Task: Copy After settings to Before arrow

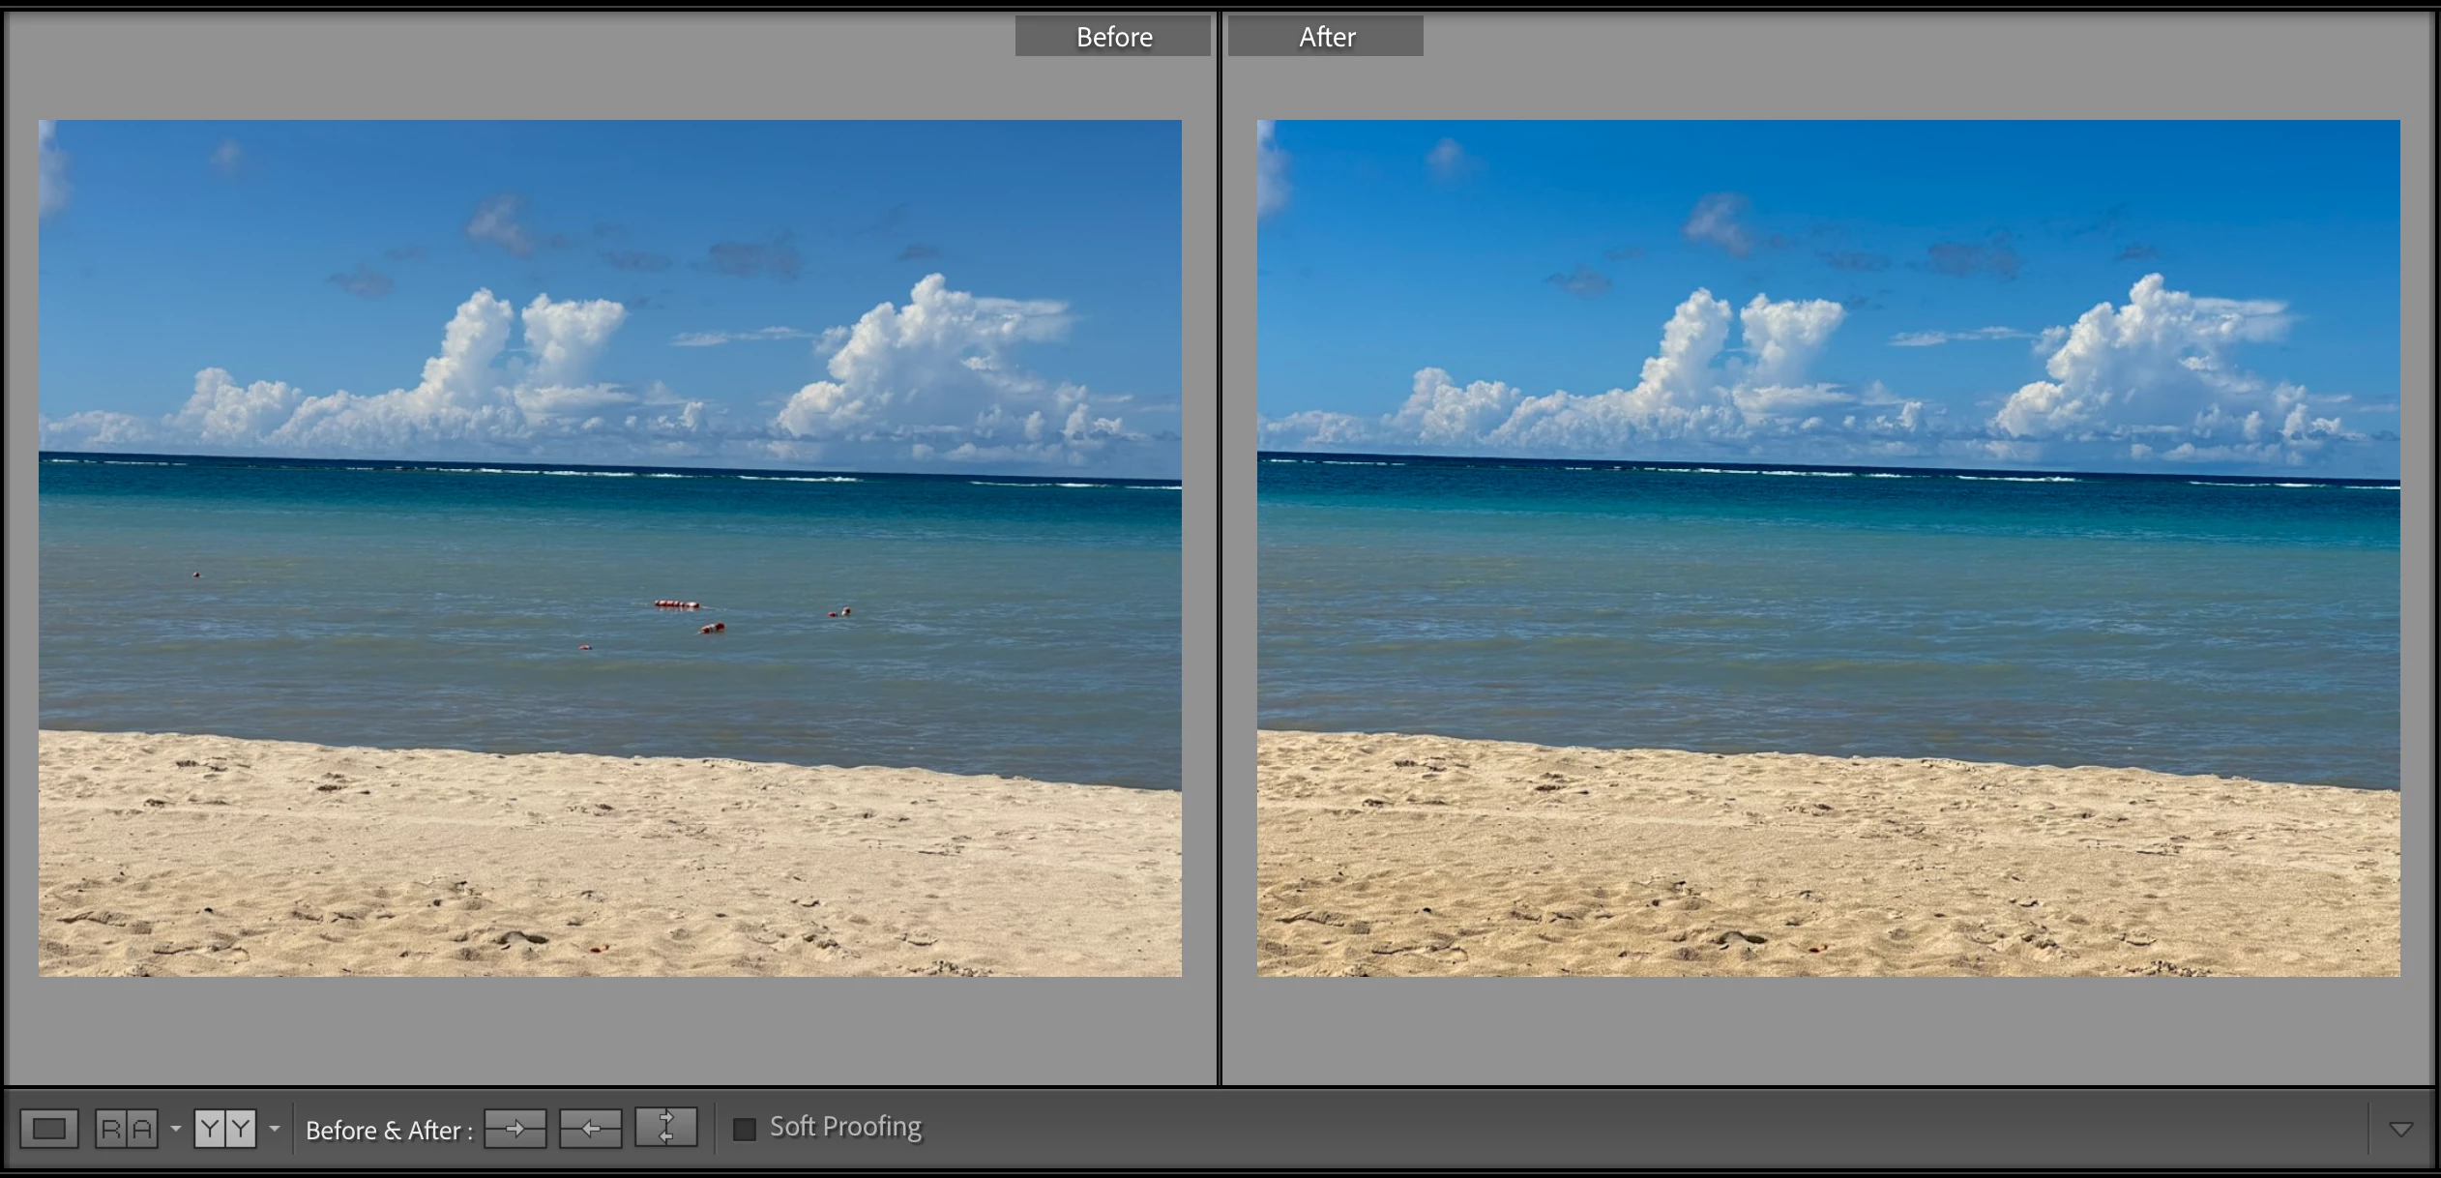Action: pos(590,1129)
